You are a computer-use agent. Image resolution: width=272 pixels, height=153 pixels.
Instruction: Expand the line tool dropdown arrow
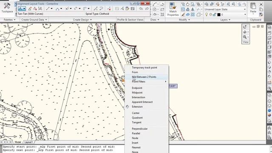51,8
